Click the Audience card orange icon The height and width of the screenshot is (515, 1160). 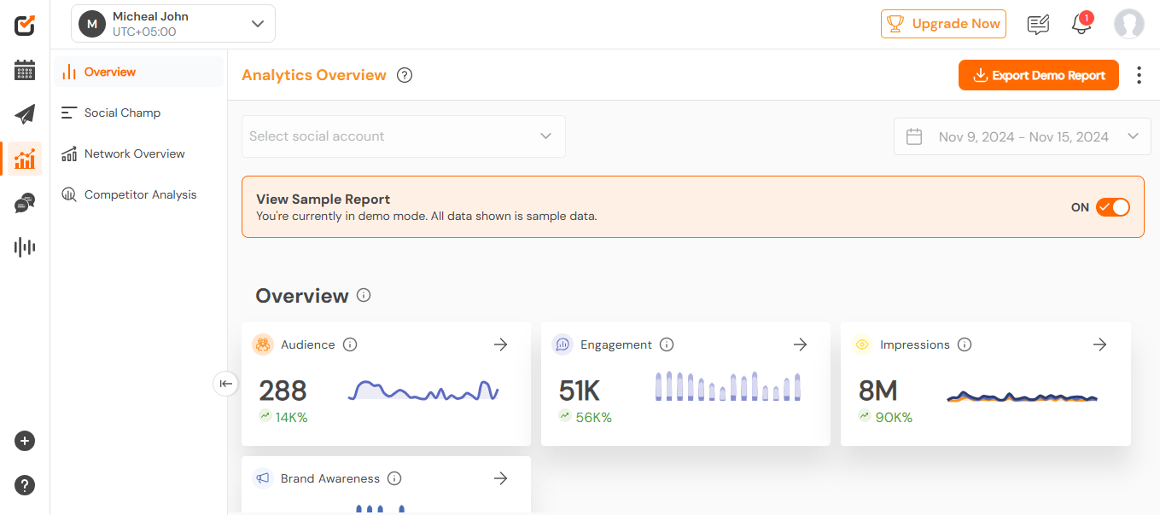pyautogui.click(x=263, y=344)
